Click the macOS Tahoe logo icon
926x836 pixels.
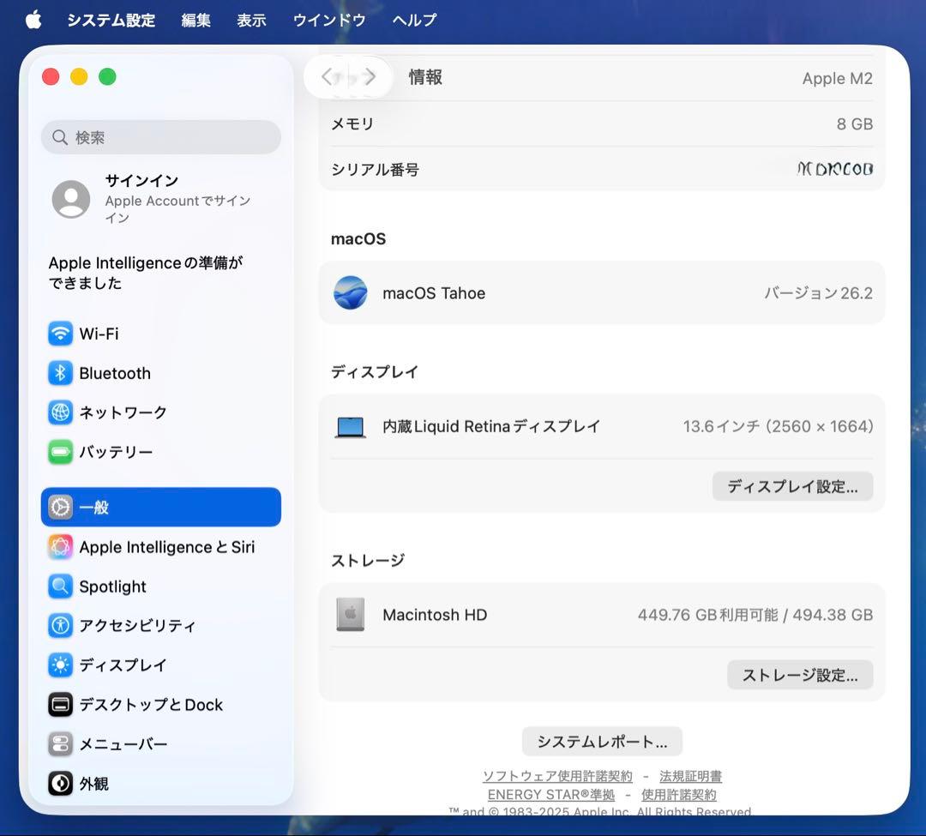click(350, 293)
